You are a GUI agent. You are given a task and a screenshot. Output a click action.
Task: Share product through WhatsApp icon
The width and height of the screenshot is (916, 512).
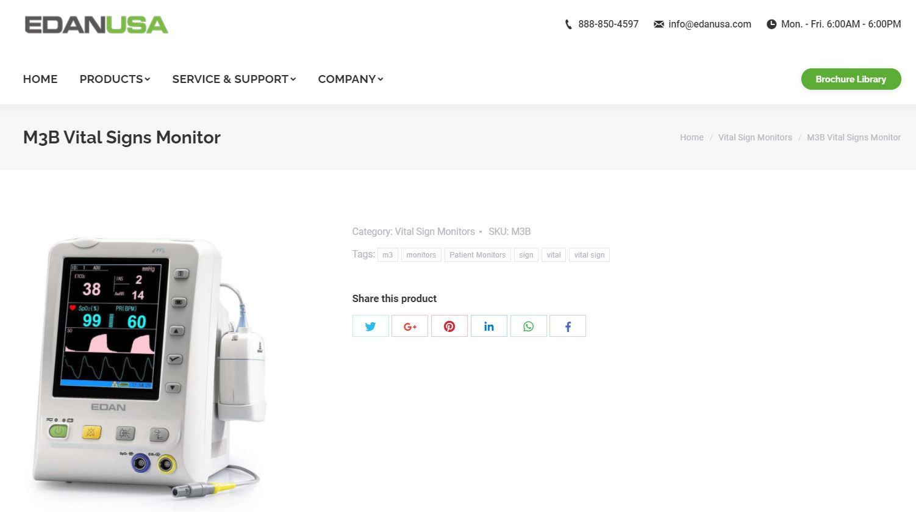pyautogui.click(x=528, y=326)
